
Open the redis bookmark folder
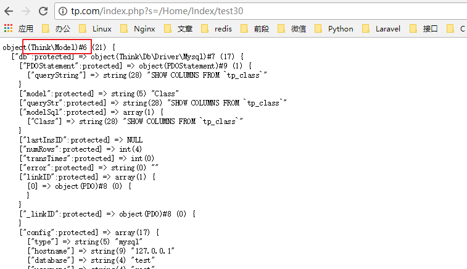[x=217, y=28]
